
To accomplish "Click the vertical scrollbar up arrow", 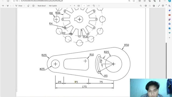I will click(166, 5).
